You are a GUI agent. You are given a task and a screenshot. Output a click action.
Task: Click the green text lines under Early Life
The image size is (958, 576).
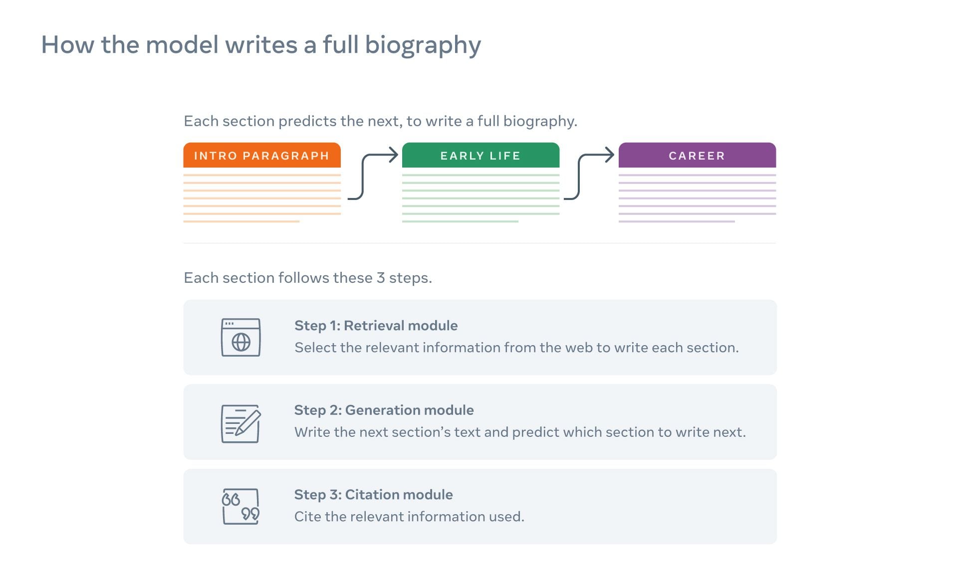480,198
